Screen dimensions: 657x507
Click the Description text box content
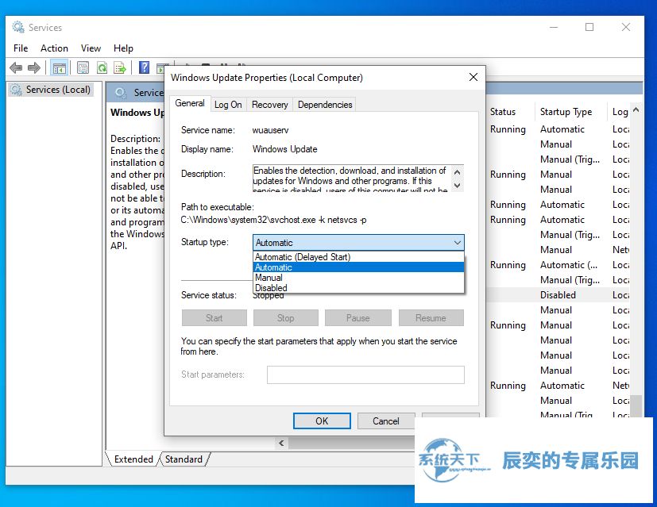352,179
